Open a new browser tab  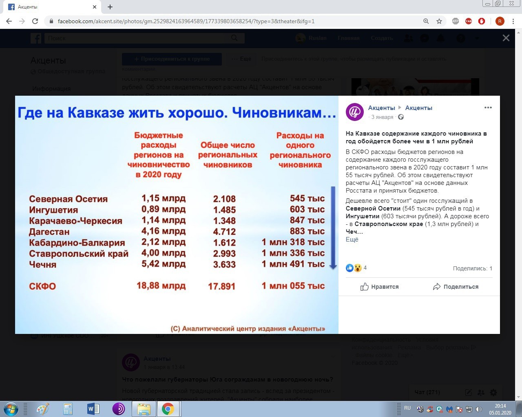pos(110,7)
